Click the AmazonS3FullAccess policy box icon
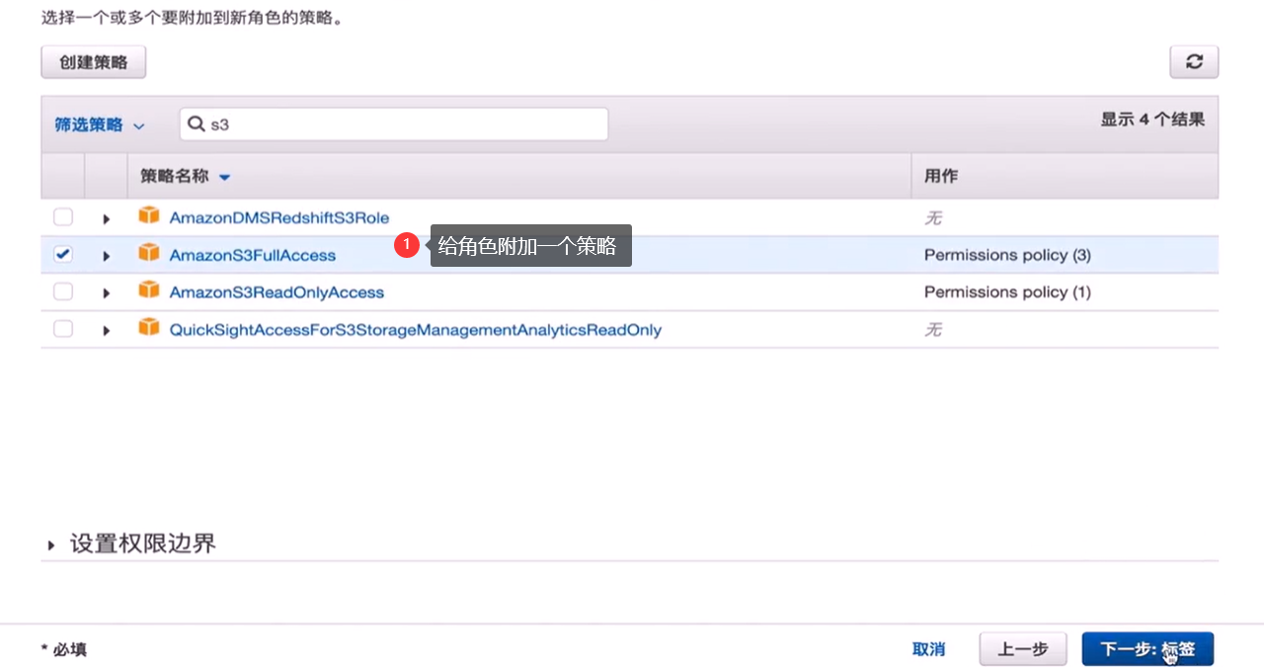This screenshot has height=667, width=1264. [149, 253]
